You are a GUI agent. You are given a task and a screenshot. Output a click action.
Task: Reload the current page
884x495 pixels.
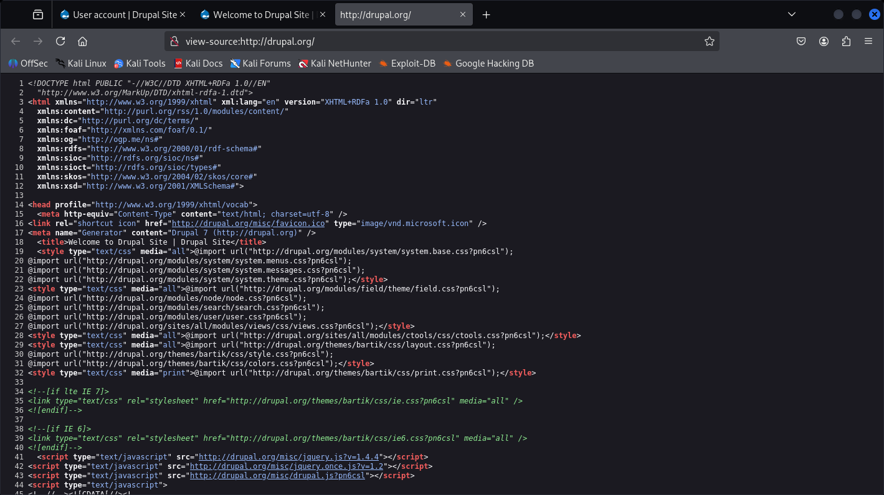(x=60, y=41)
